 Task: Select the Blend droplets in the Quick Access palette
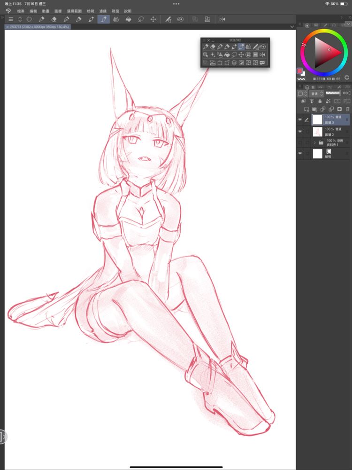pos(248,47)
